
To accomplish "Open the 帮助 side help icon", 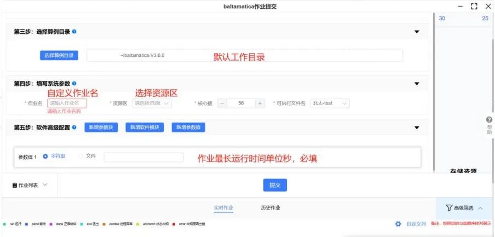I will click(x=489, y=120).
